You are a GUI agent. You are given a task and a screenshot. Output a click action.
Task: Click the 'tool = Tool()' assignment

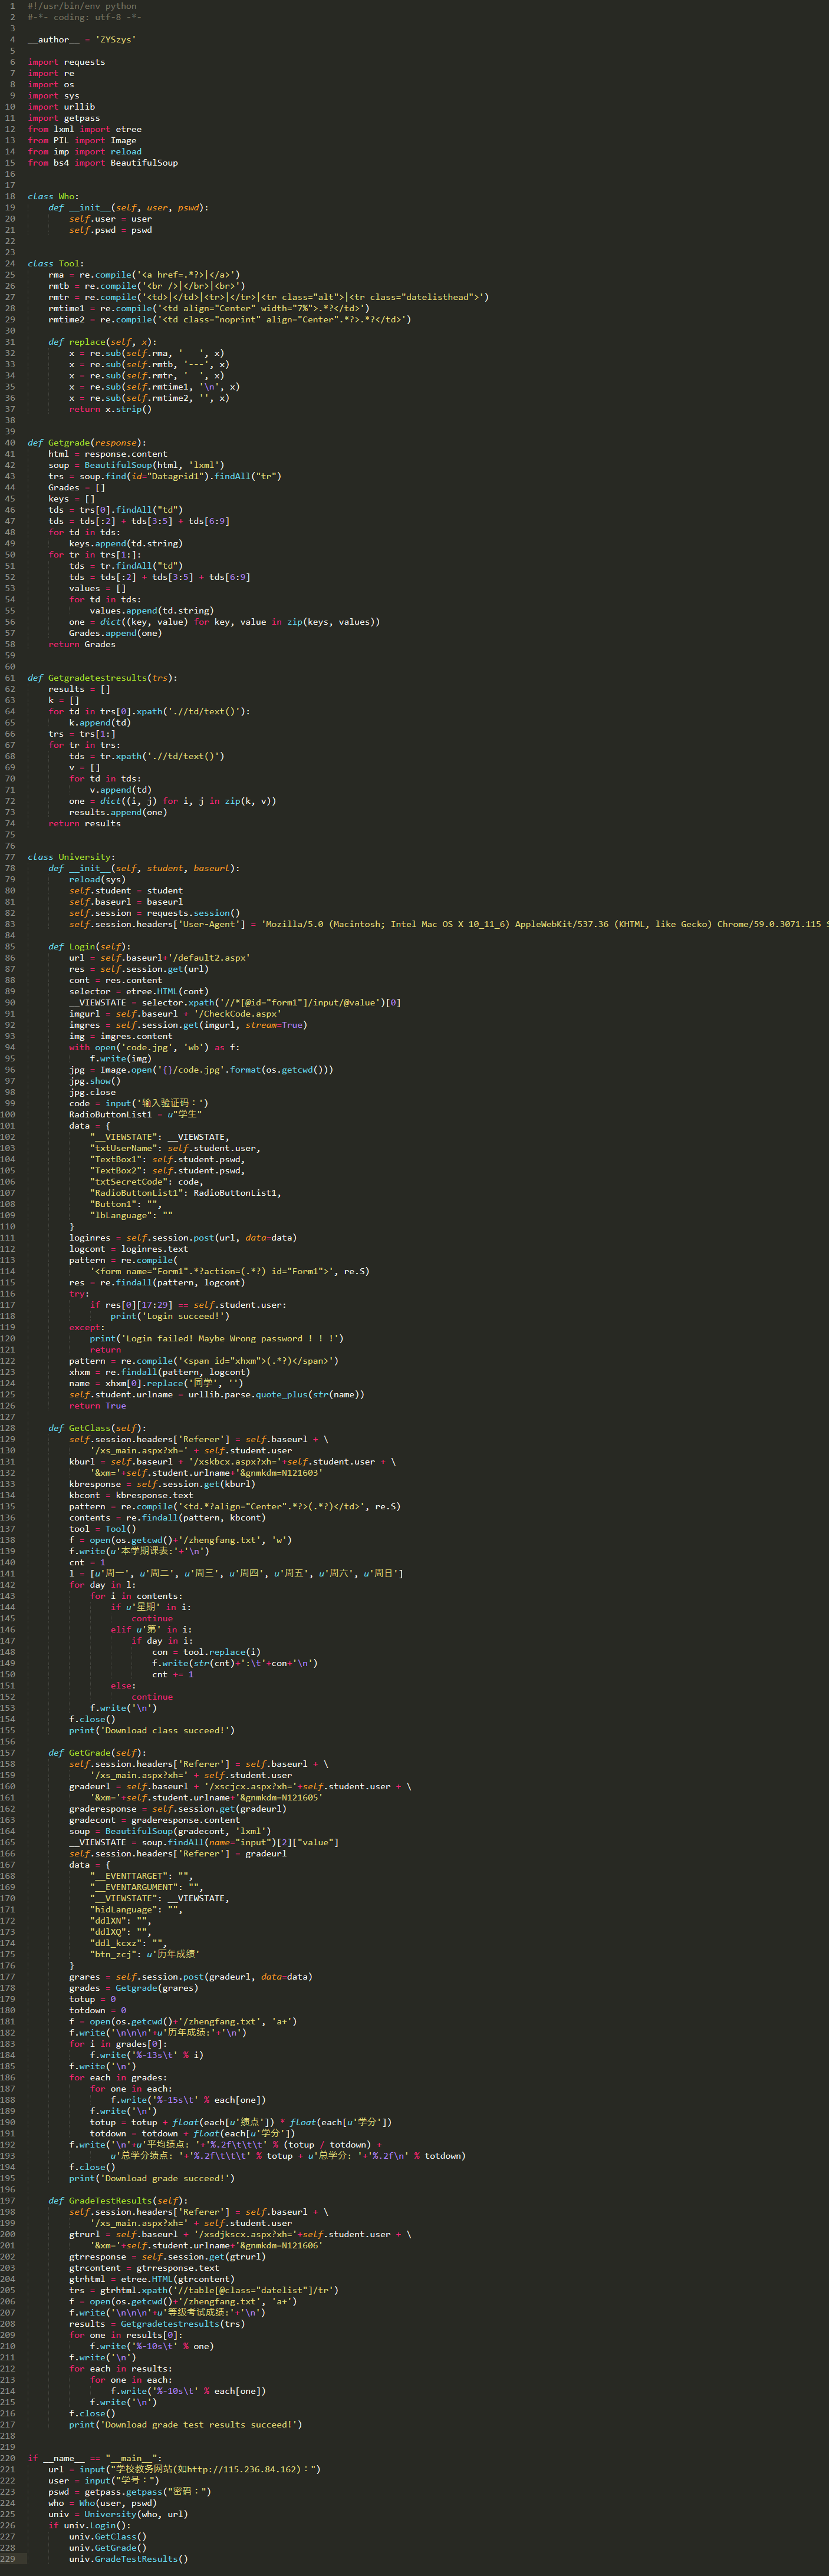[x=102, y=1528]
